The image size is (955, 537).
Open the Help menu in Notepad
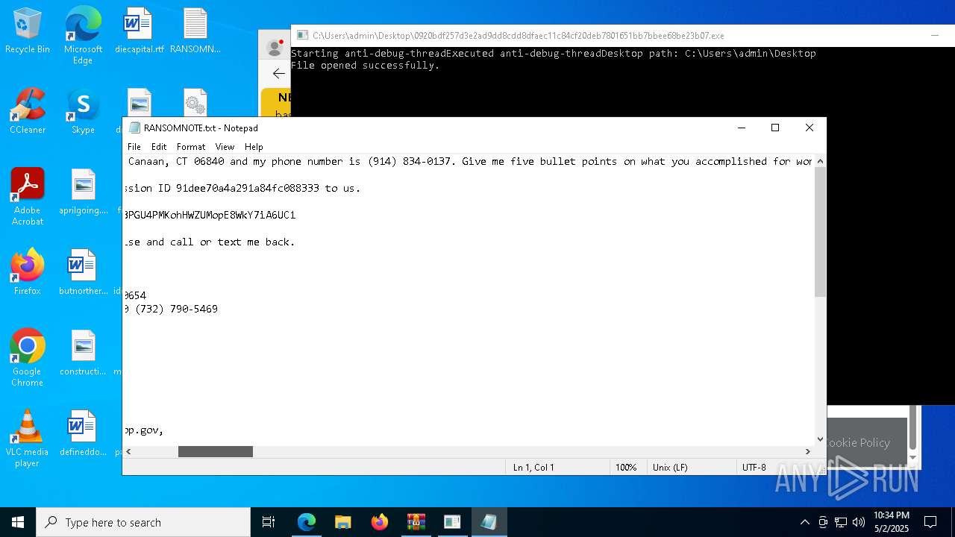click(x=254, y=147)
